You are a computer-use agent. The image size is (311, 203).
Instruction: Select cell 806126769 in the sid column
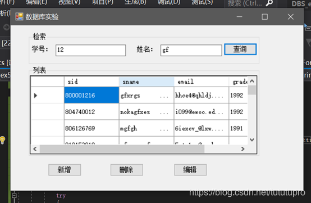tap(92, 128)
